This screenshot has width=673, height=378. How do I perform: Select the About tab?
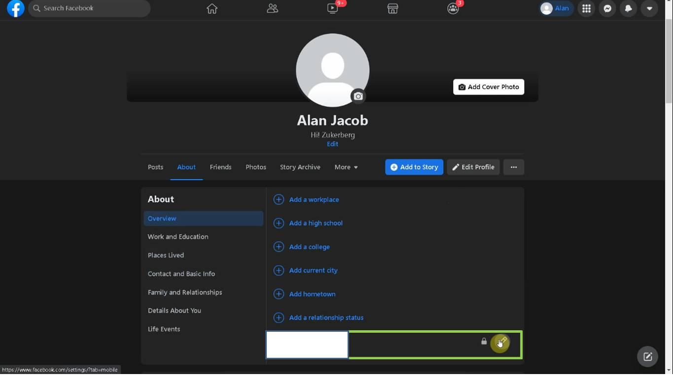[186, 167]
